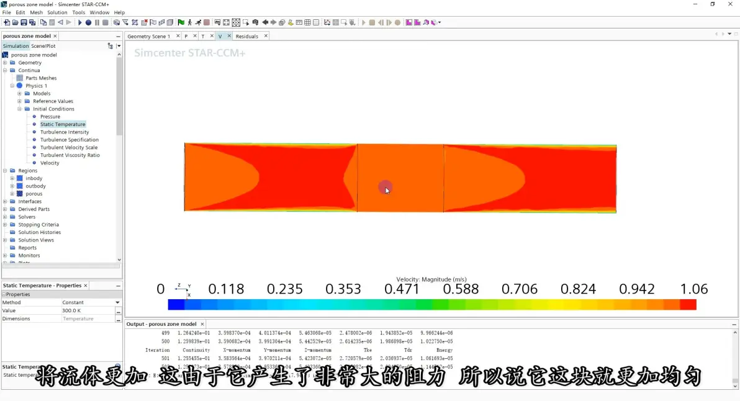The image size is (740, 401).
Task: Collapse the Properties section in properties panel
Action: [x=4, y=294]
